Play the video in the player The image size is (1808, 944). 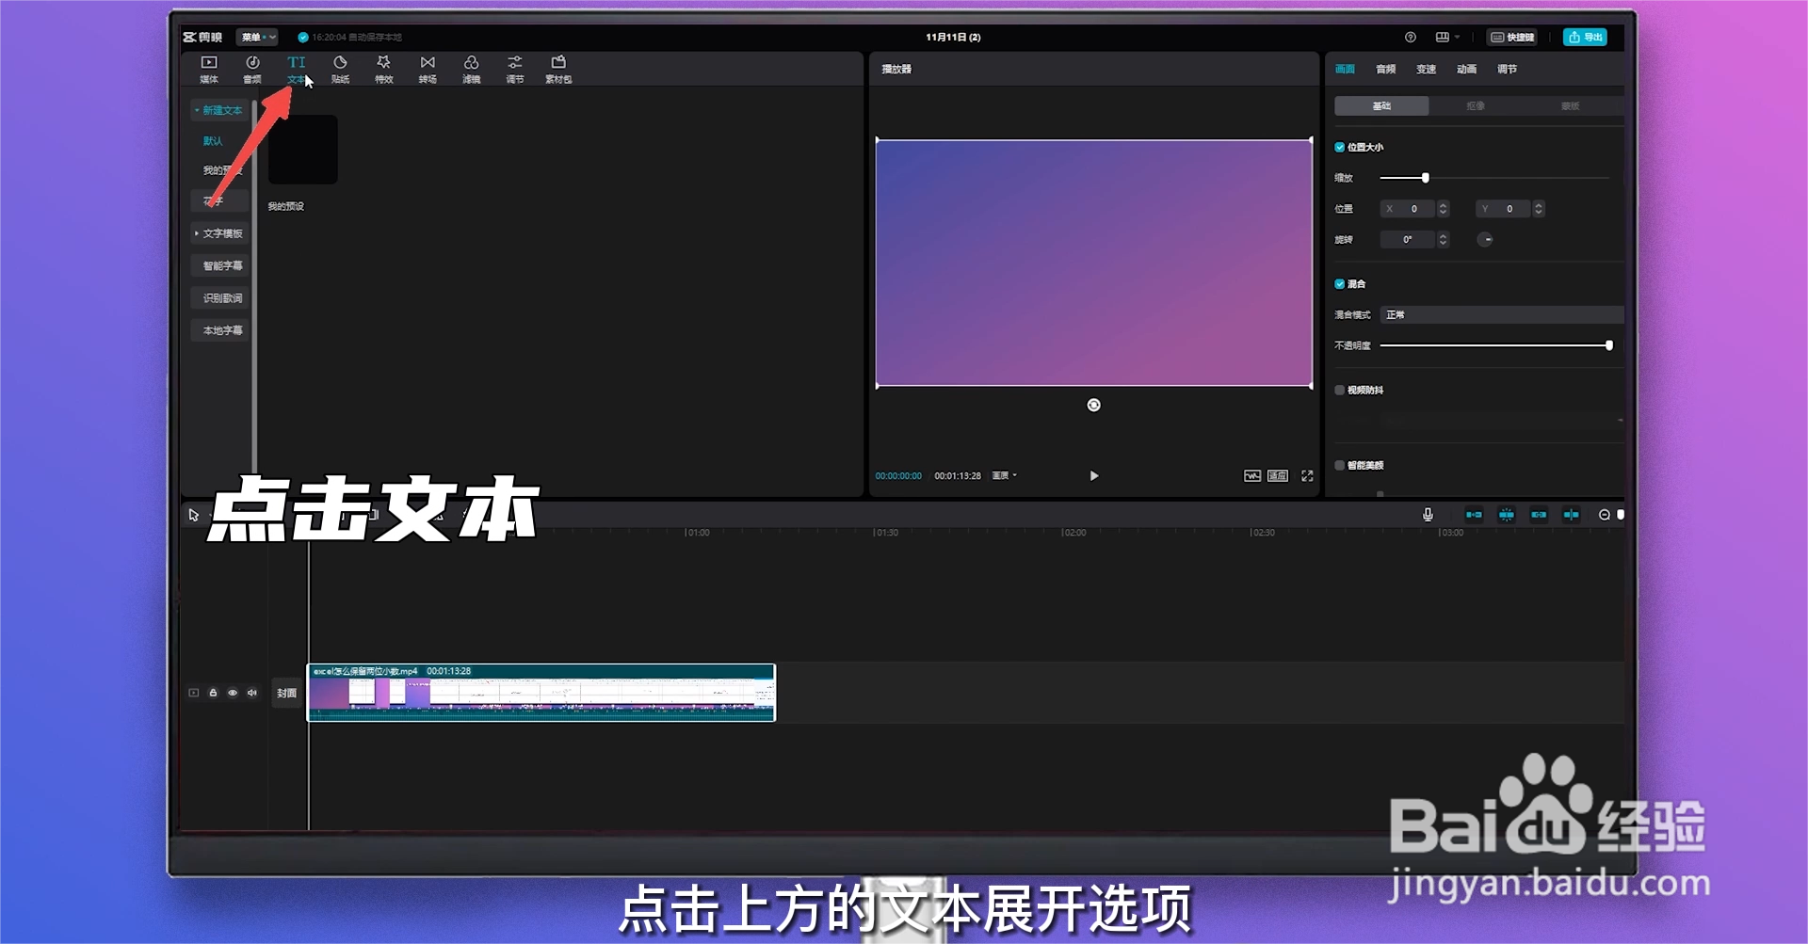coord(1093,476)
